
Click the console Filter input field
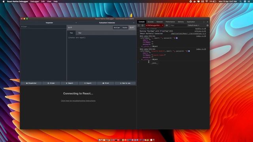coord(178,25)
